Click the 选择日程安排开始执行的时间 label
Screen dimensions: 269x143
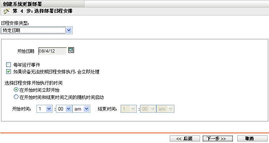pos(34,83)
